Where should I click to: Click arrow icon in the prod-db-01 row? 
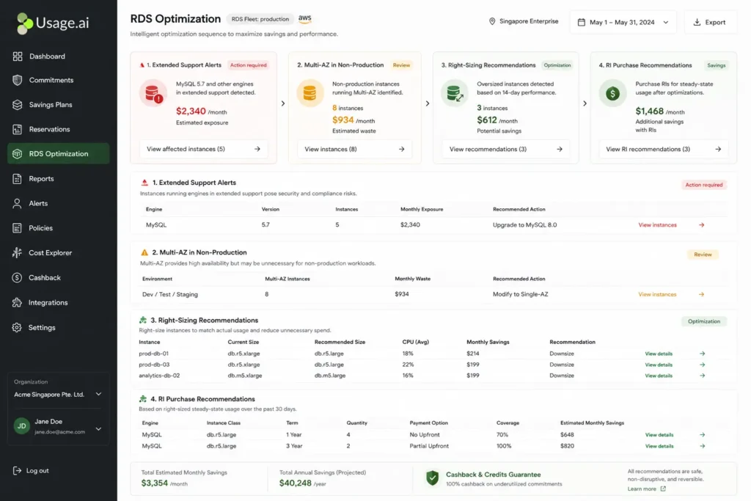click(x=702, y=354)
